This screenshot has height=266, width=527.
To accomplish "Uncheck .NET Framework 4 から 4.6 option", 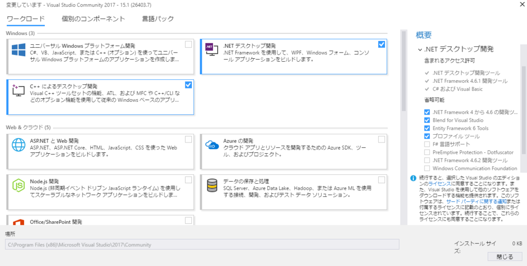I will (427, 112).
